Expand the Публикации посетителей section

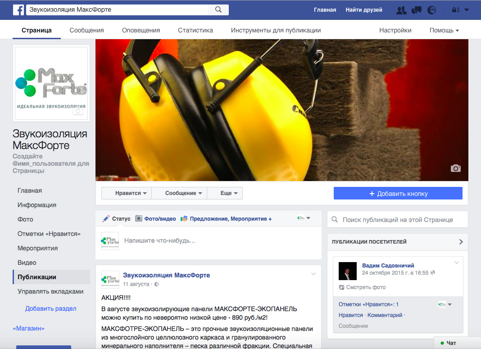(x=460, y=242)
